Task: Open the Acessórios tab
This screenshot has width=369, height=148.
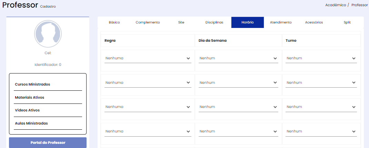Action: [314, 22]
